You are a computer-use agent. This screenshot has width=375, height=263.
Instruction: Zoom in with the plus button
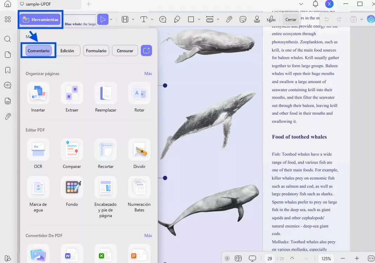357,258
